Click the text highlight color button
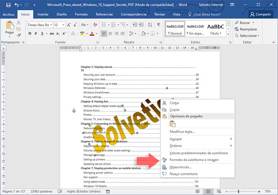The width and height of the screenshot is (278, 195). coord(82,33)
